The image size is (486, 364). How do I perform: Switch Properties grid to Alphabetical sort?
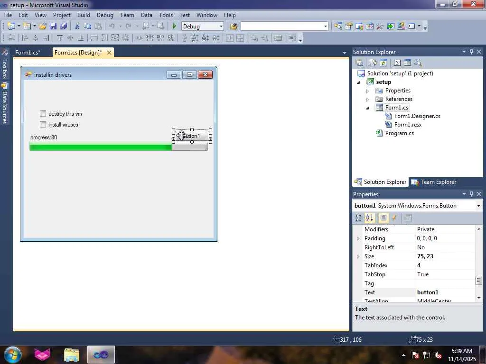[x=369, y=218]
